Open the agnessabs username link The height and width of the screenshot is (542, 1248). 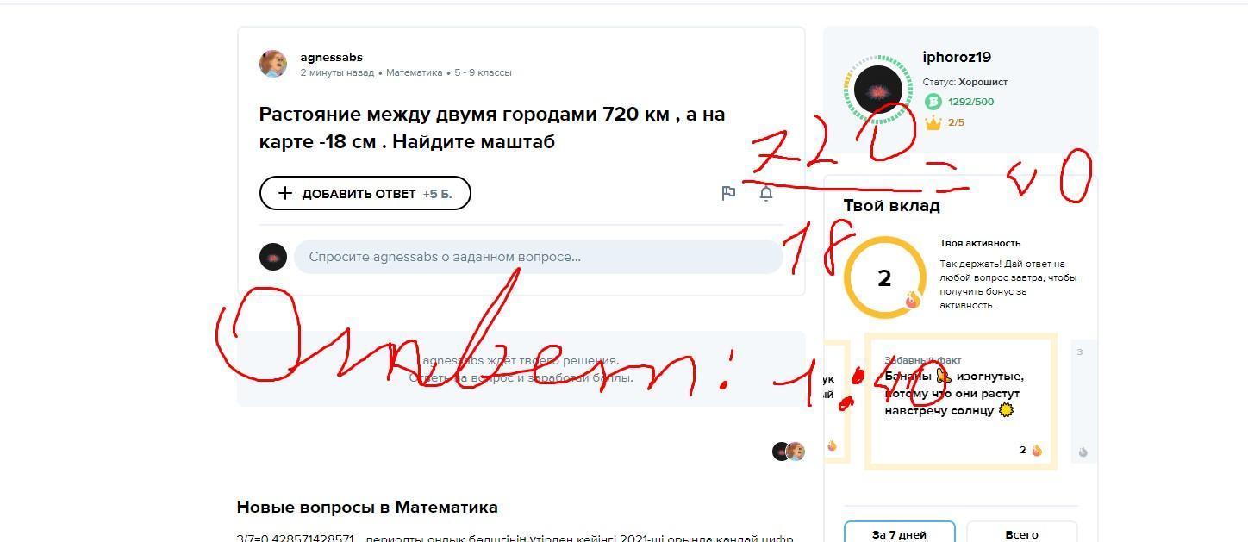(331, 57)
